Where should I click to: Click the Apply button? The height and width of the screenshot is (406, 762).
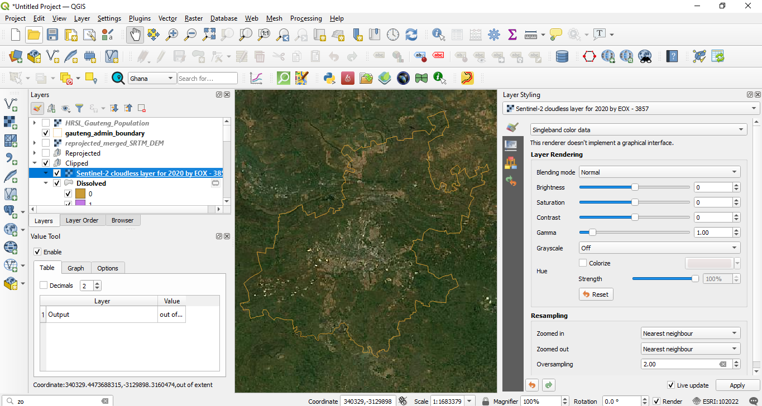point(737,385)
